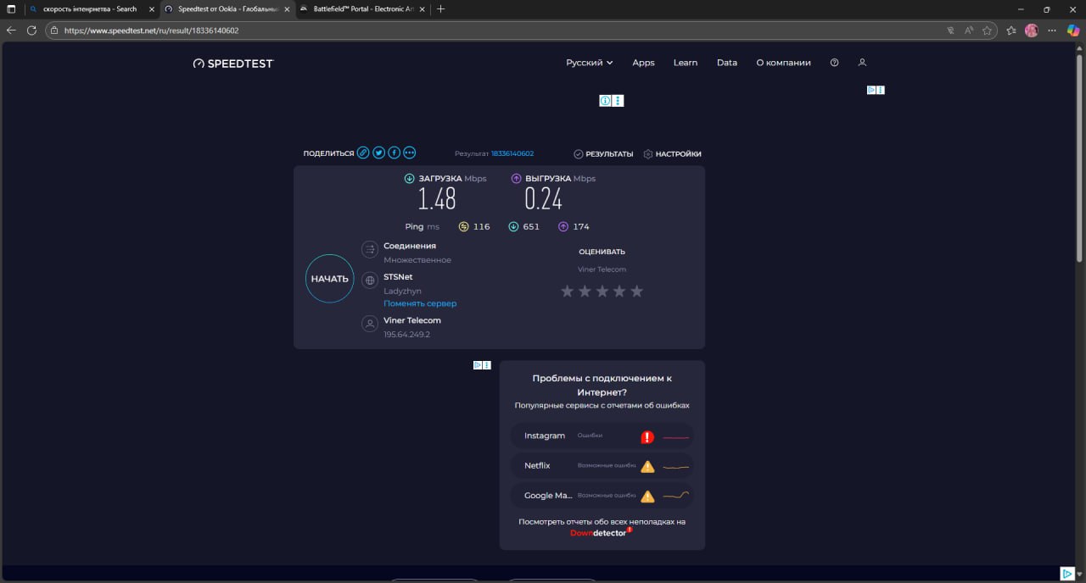Open more sharing options ellipsis icon
Viewport: 1086px width, 583px height.
[x=410, y=153]
